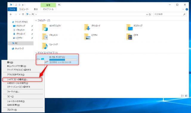Switch to details view layout icon
This screenshot has height=113, width=191.
[x=182, y=96]
